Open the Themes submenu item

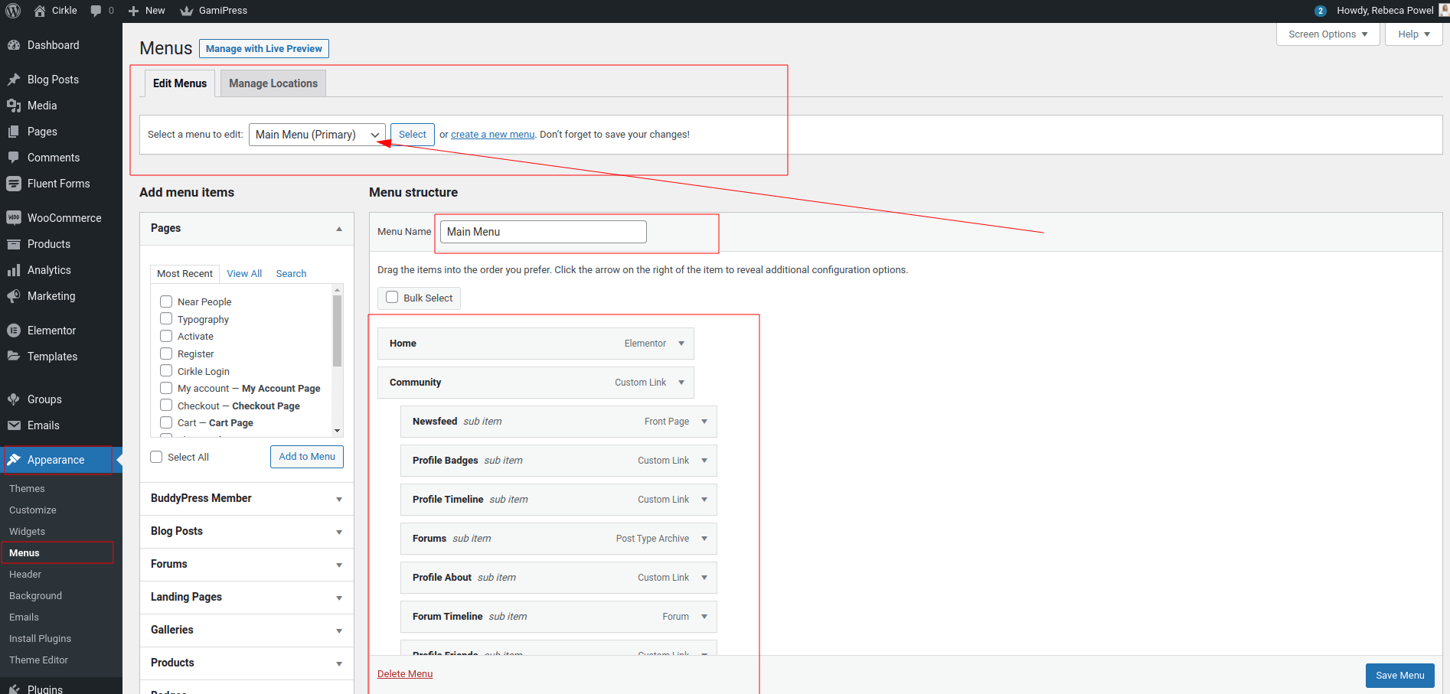[x=27, y=489]
